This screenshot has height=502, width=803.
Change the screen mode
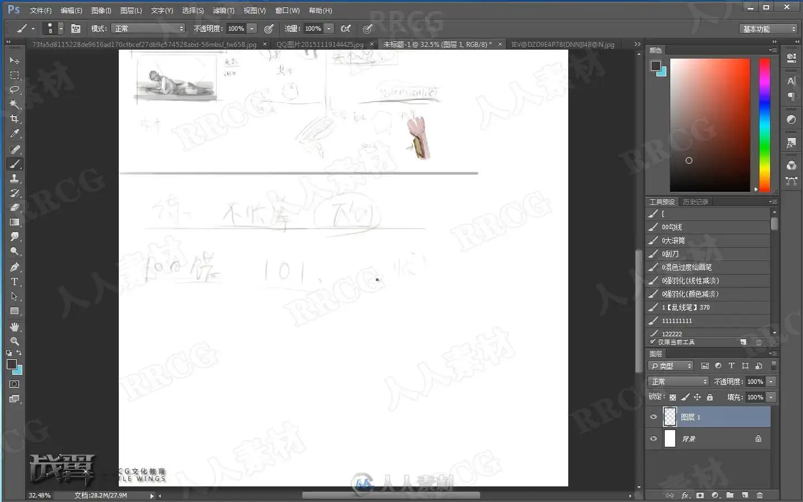pyautogui.click(x=14, y=399)
